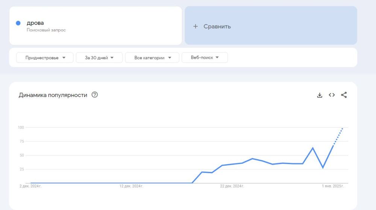
Task: Click the 22 дек. 2024 г. axis label
Action: click(232, 186)
